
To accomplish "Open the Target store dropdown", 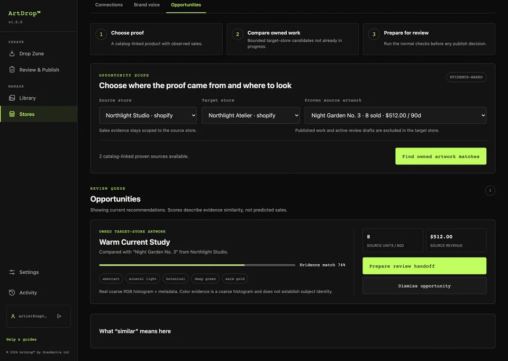I will click(251, 115).
